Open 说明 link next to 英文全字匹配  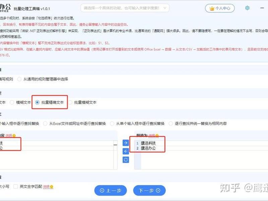point(46,187)
